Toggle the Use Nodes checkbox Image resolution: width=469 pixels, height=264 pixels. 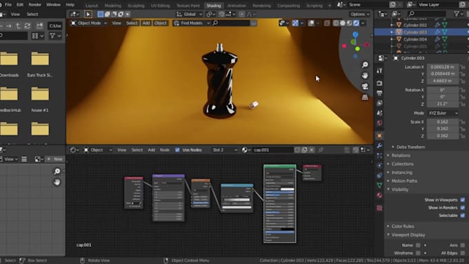(x=177, y=150)
